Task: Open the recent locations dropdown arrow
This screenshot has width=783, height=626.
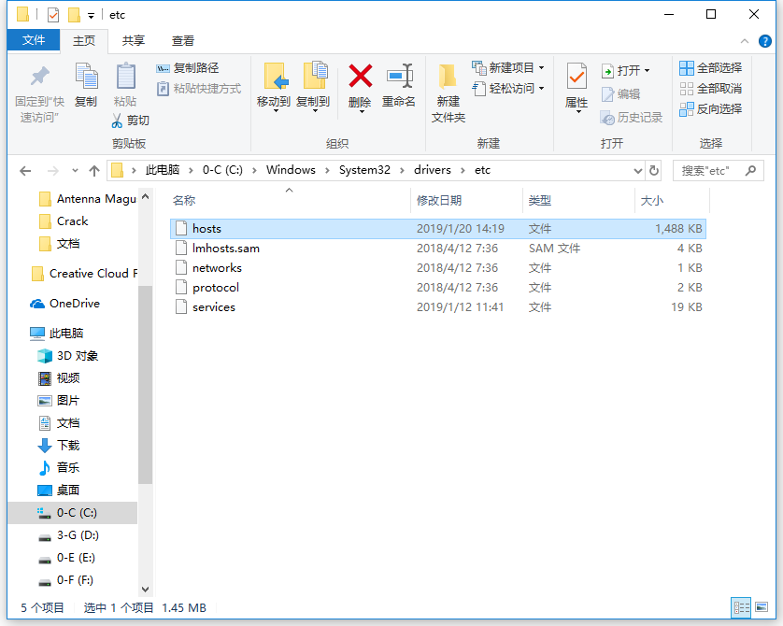Action: tap(75, 171)
